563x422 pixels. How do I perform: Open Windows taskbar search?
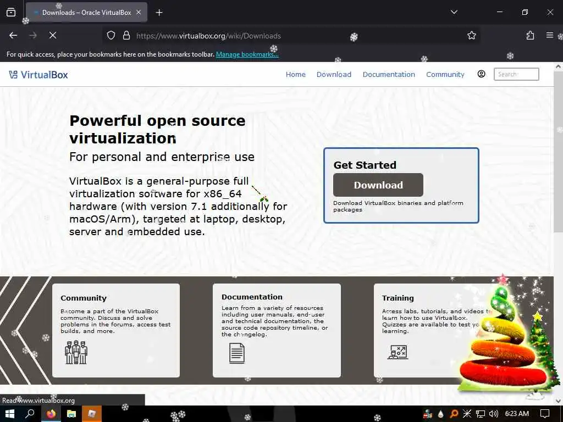30,414
